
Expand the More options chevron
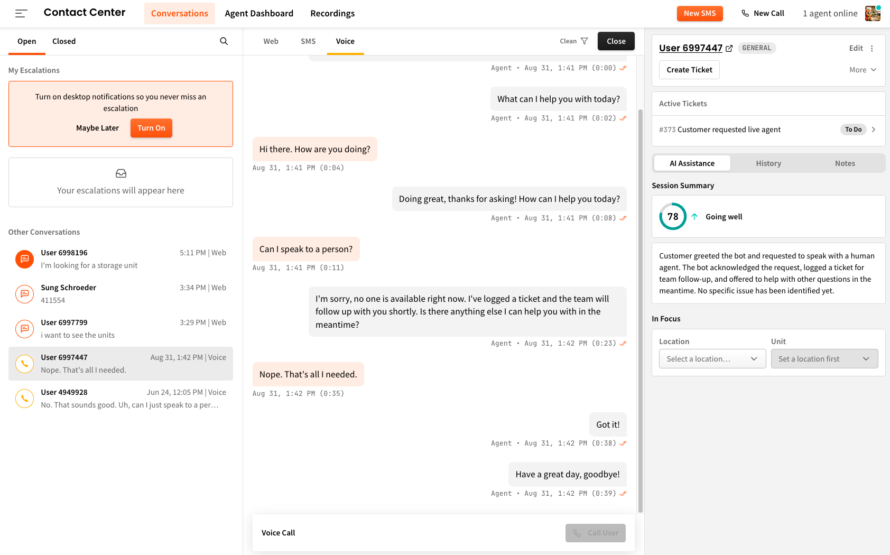coord(874,70)
